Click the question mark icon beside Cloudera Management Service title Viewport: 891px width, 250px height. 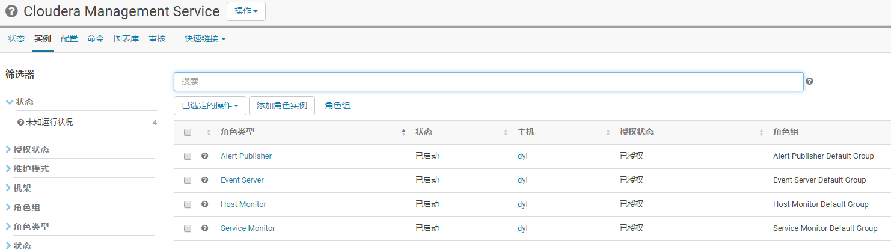[11, 11]
